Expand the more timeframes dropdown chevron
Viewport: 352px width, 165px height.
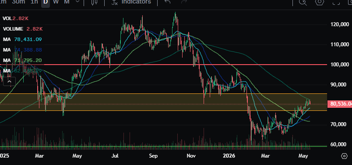[77, 2]
